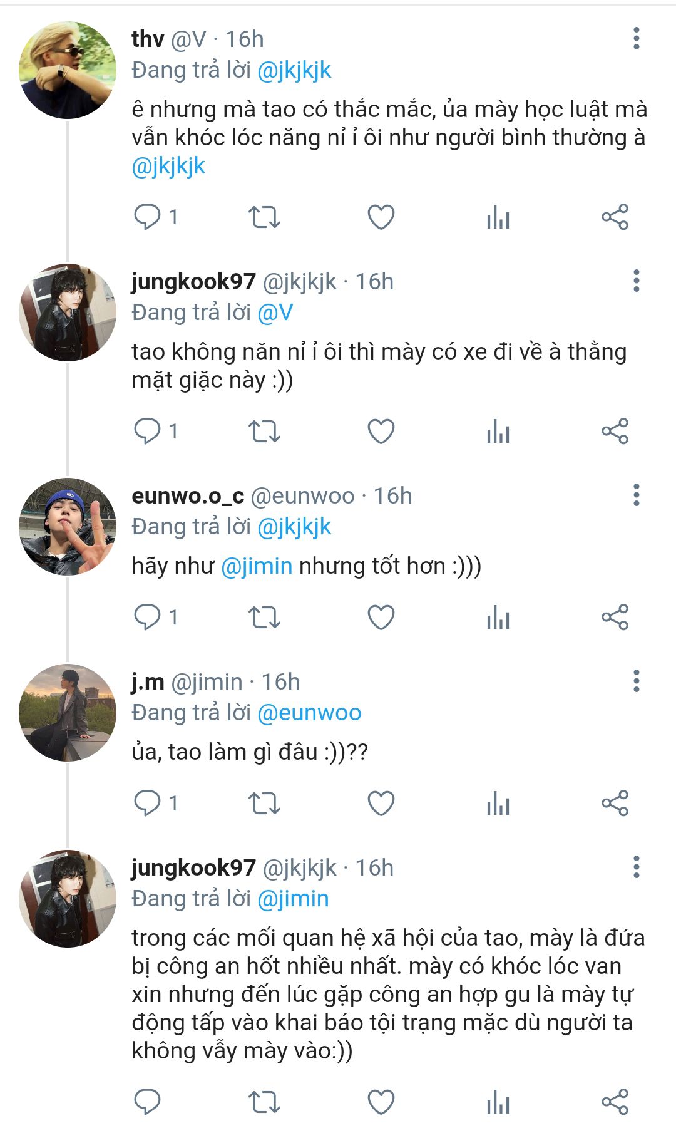The width and height of the screenshot is (676, 1123).
Task: Open more options on thv's tweet
Action: coord(636,39)
